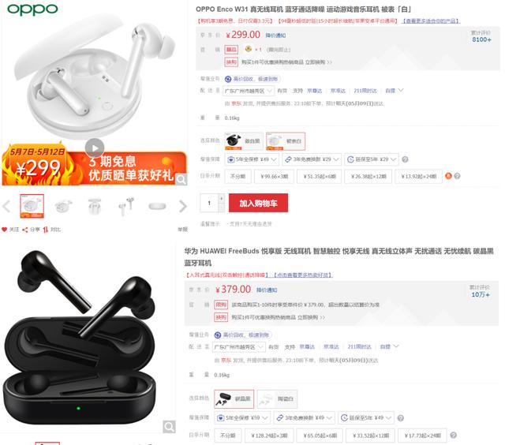Click the share icon below thumbnails
Screen dimensions: 505x445
tap(24, 230)
